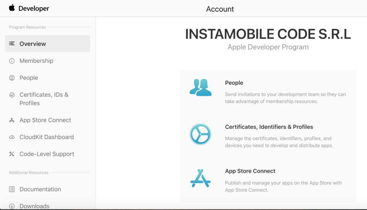Click the Overview list icon in sidebar
This screenshot has width=367, height=210.
(12, 44)
